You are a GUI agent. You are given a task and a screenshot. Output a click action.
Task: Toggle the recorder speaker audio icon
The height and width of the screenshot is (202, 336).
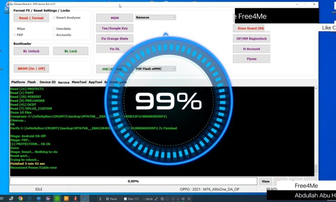(x=183, y=199)
